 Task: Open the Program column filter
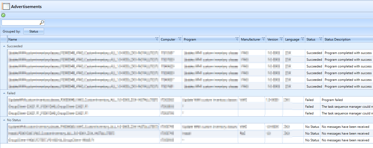pyautogui.click(x=237, y=39)
